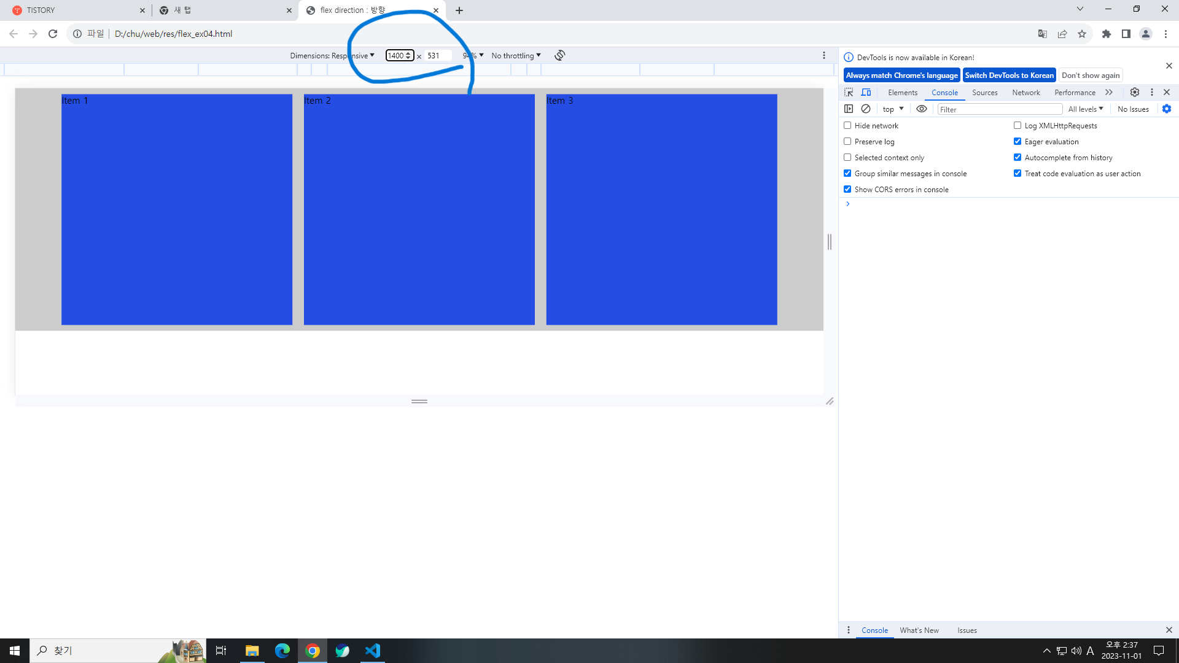Click the rotate screen icon
The image size is (1179, 663).
(x=559, y=55)
